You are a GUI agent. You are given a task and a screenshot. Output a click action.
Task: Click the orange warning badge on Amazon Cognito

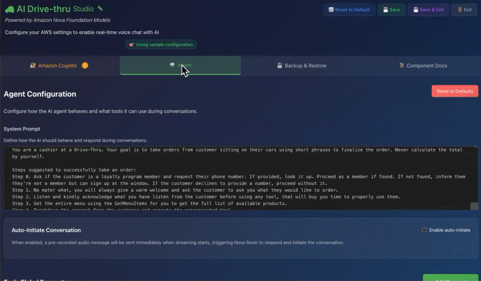coord(85,66)
